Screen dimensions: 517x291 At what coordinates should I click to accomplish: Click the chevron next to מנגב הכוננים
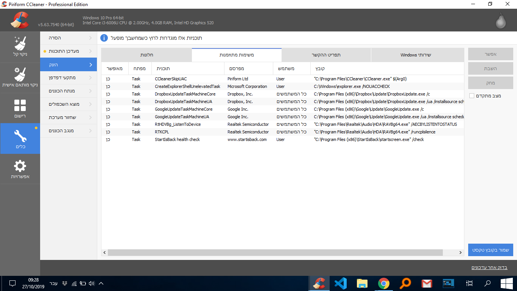[x=90, y=131]
